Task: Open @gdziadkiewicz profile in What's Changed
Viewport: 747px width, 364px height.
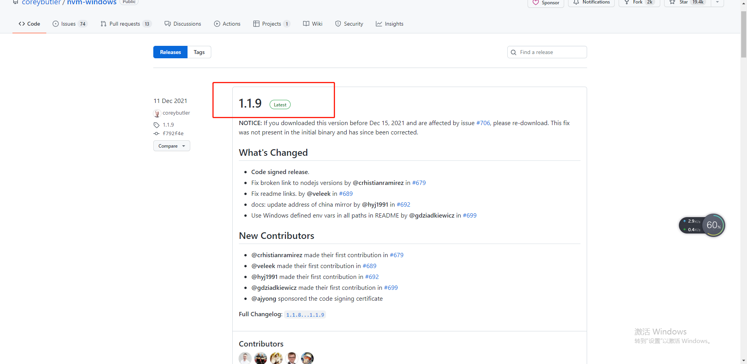Action: click(432, 215)
